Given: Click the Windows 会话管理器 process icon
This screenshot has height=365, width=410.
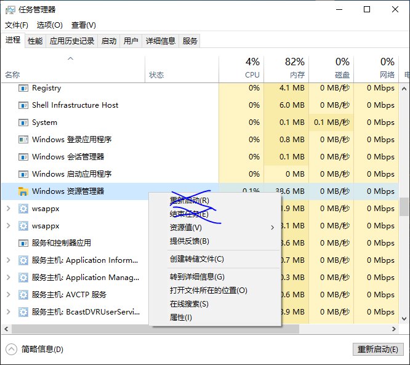Looking at the screenshot, I should click(23, 157).
